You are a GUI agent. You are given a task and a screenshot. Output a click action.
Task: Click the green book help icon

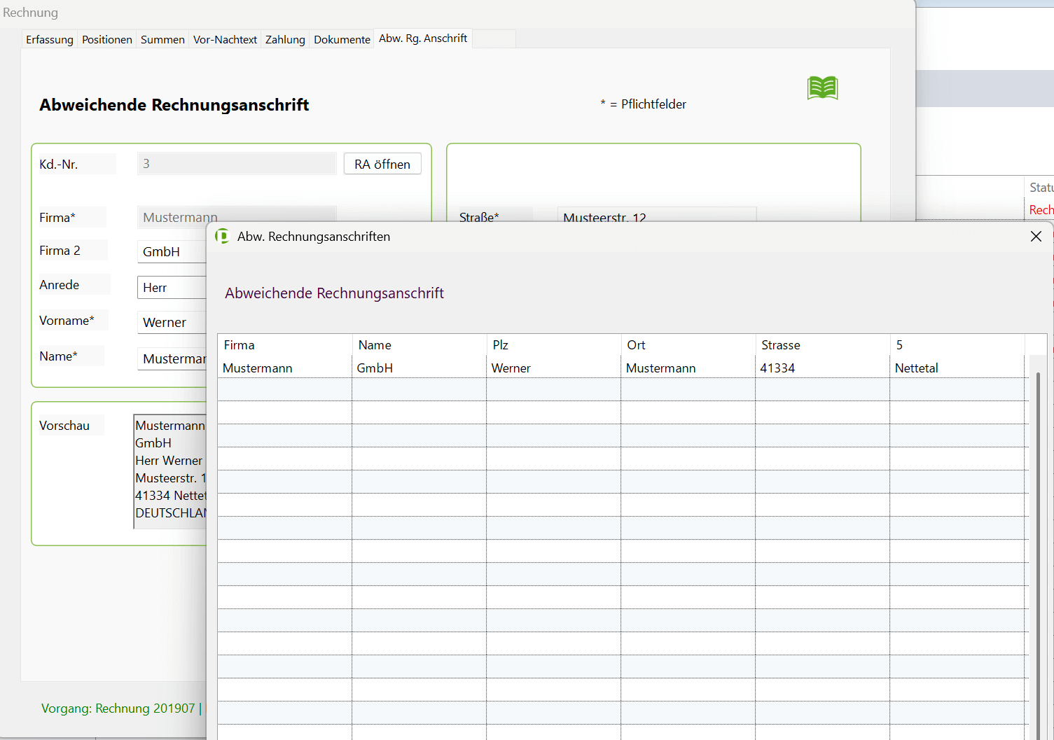coord(822,88)
